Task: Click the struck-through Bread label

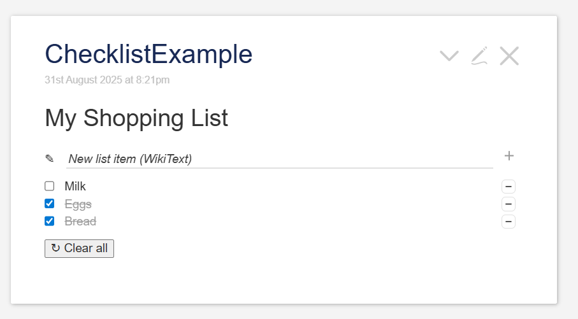Action: (x=80, y=222)
